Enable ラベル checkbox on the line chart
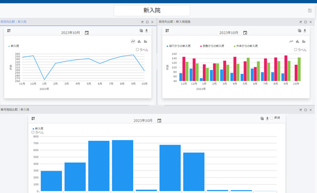Viewport: 317px width, 193px height. click(x=137, y=50)
